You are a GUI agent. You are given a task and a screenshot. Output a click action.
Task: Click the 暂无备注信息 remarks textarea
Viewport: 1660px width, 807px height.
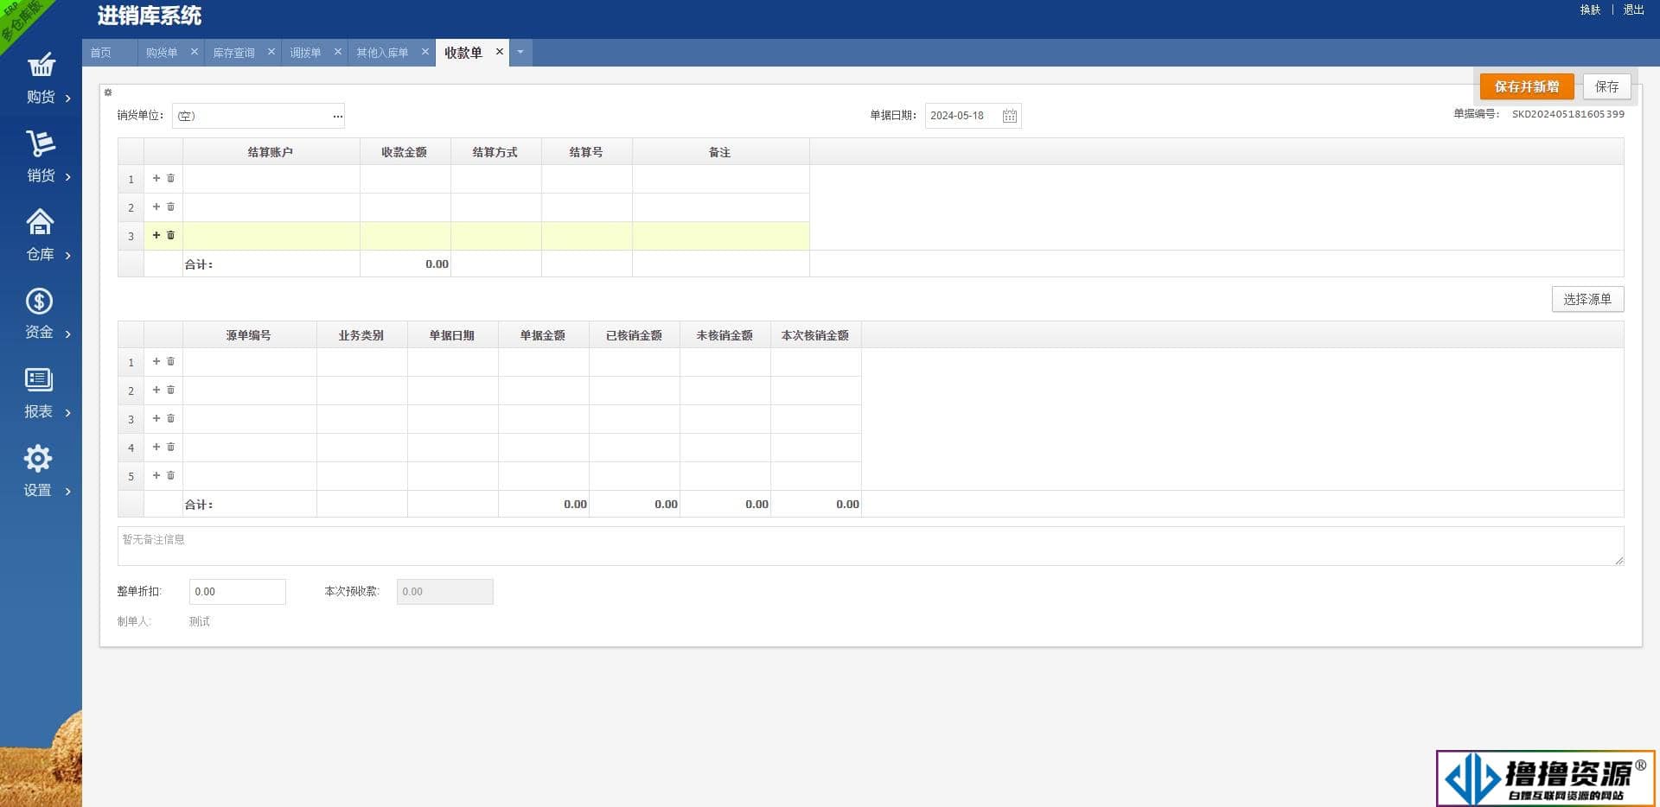point(871,546)
